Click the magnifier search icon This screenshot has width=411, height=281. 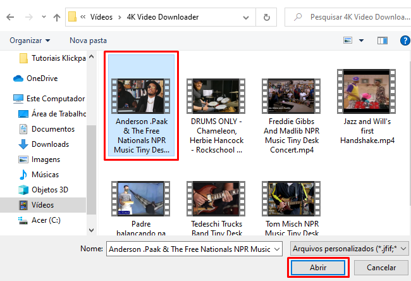coord(298,17)
